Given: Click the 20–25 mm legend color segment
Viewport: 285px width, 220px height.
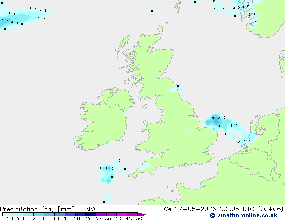Looking at the screenshot, I should pos(80,214).
